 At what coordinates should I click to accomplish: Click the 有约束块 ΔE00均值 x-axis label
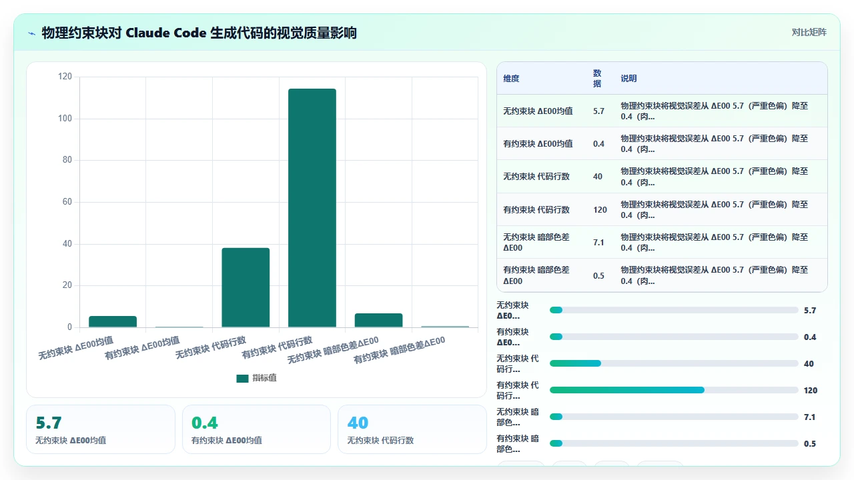(142, 347)
